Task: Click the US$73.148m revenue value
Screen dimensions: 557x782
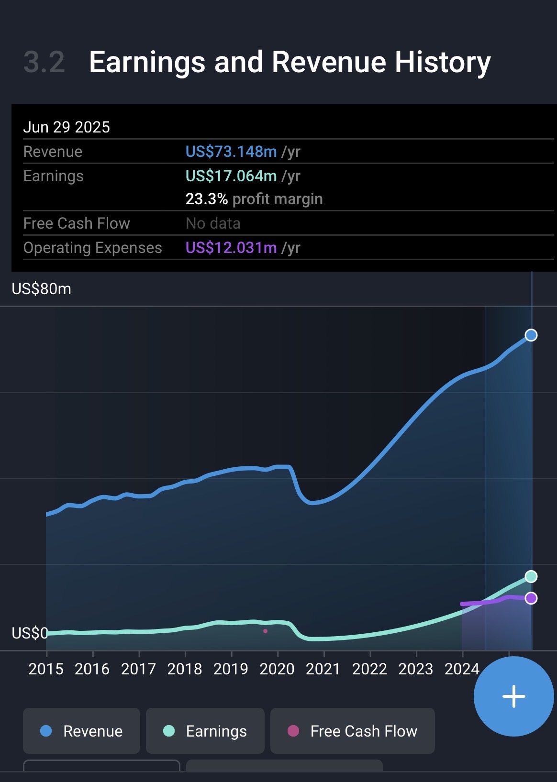Action: (x=231, y=152)
